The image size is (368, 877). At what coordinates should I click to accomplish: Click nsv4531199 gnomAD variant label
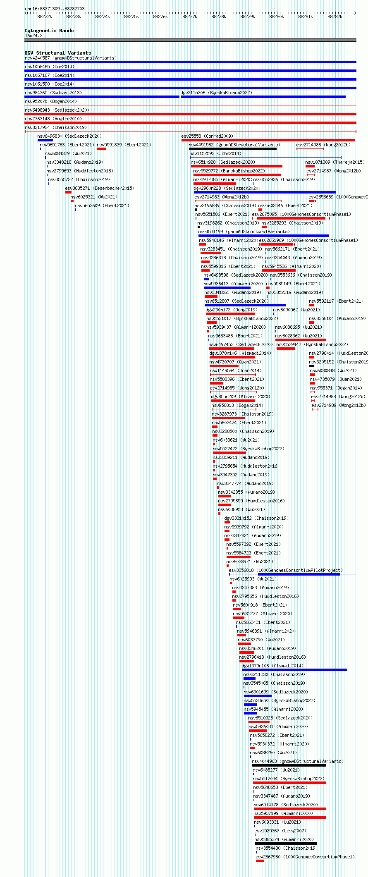coord(244,232)
